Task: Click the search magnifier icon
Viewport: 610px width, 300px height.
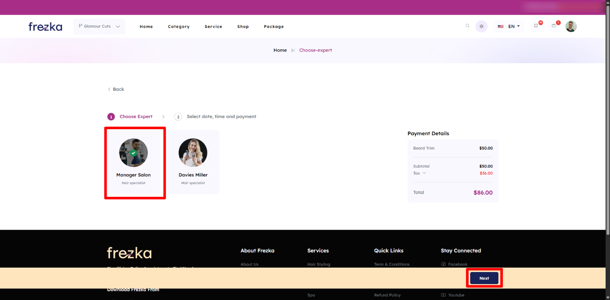Action: coord(467,26)
